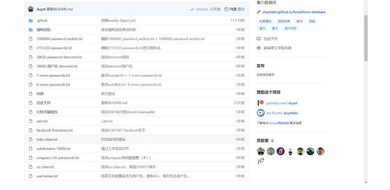
Task: Open the 比特币脑钱包 file
Action: tap(47, 112)
